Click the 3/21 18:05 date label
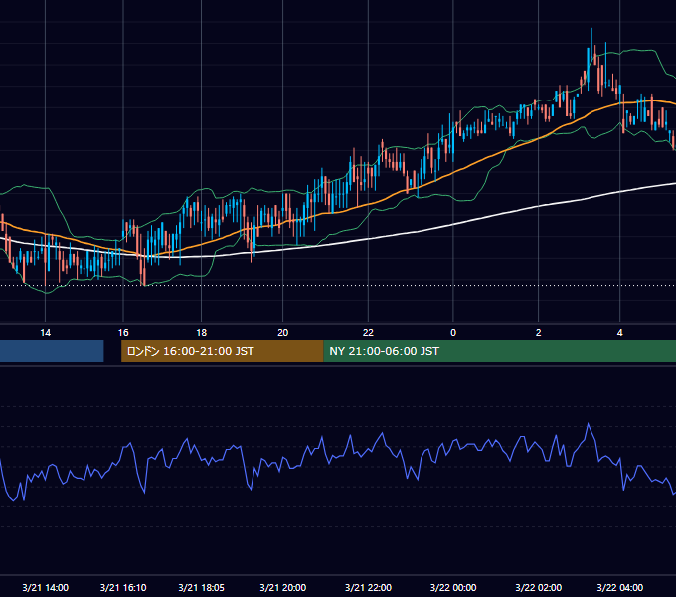Viewport: 676px width, 597px height. click(x=202, y=587)
